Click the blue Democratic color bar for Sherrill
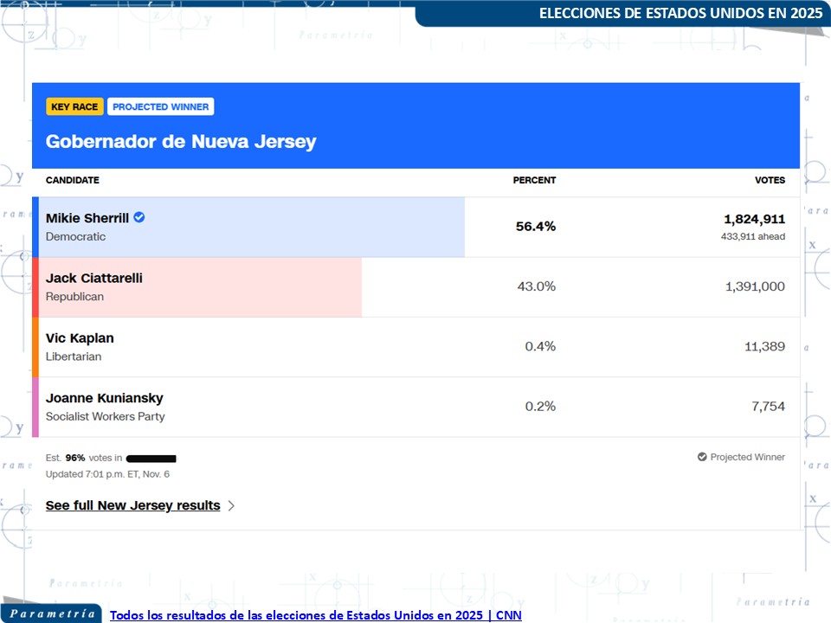The image size is (831, 623). (35, 227)
